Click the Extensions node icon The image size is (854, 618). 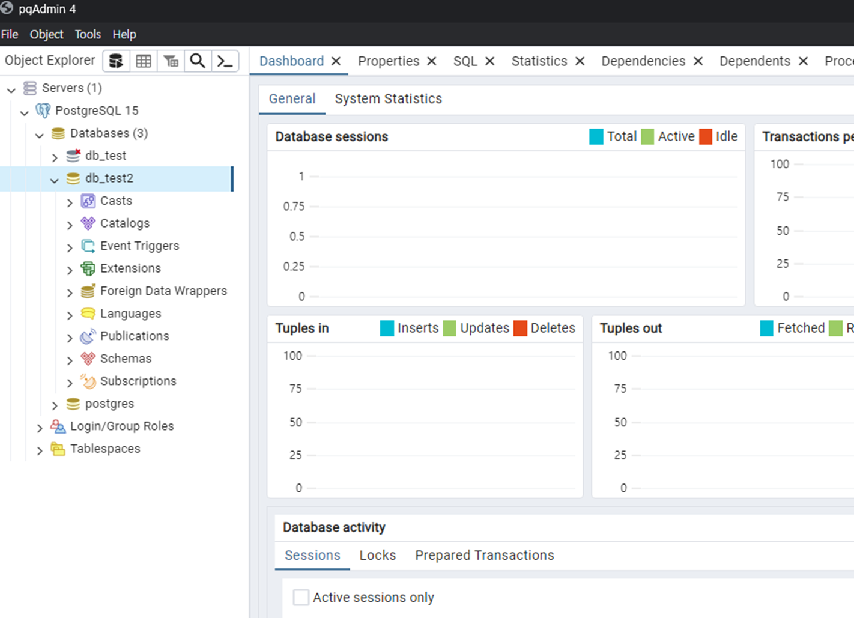point(88,268)
